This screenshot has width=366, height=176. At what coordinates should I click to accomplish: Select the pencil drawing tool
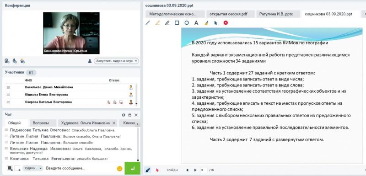[167, 23]
